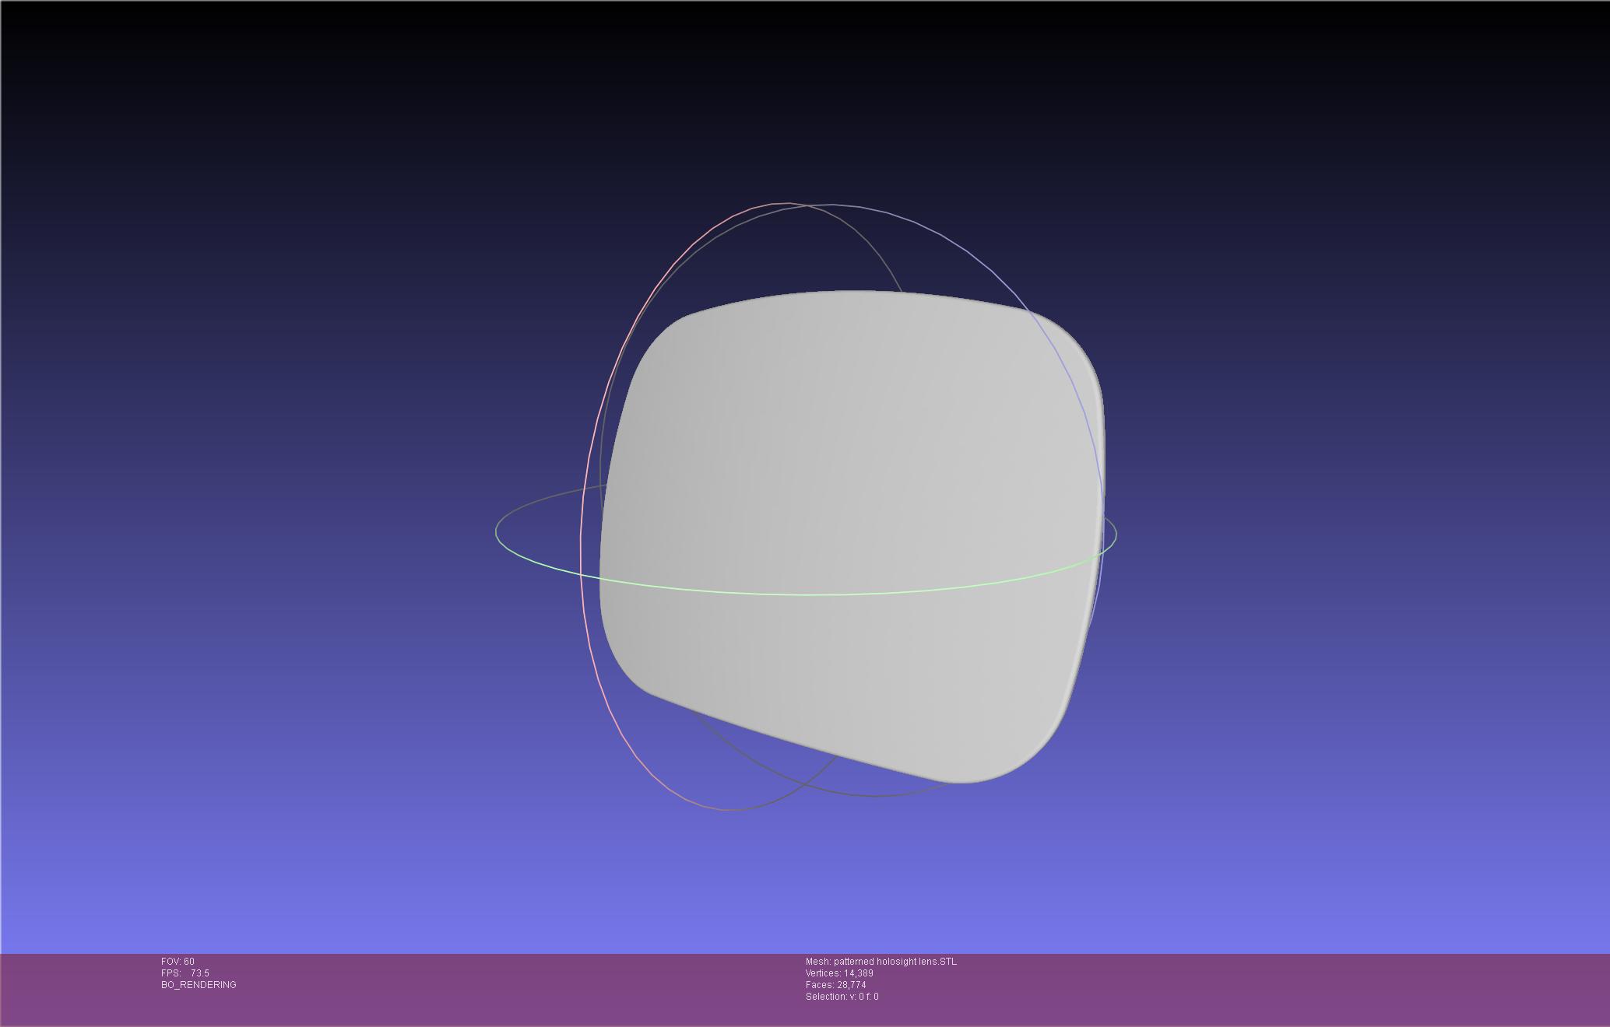Viewport: 1610px width, 1027px height.
Task: Click the Vertices: 14,389 info line
Action: pyautogui.click(x=839, y=973)
